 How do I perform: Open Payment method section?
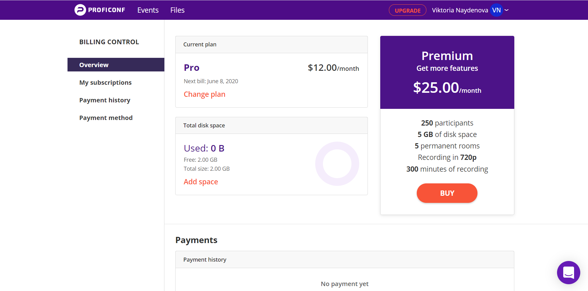click(106, 118)
